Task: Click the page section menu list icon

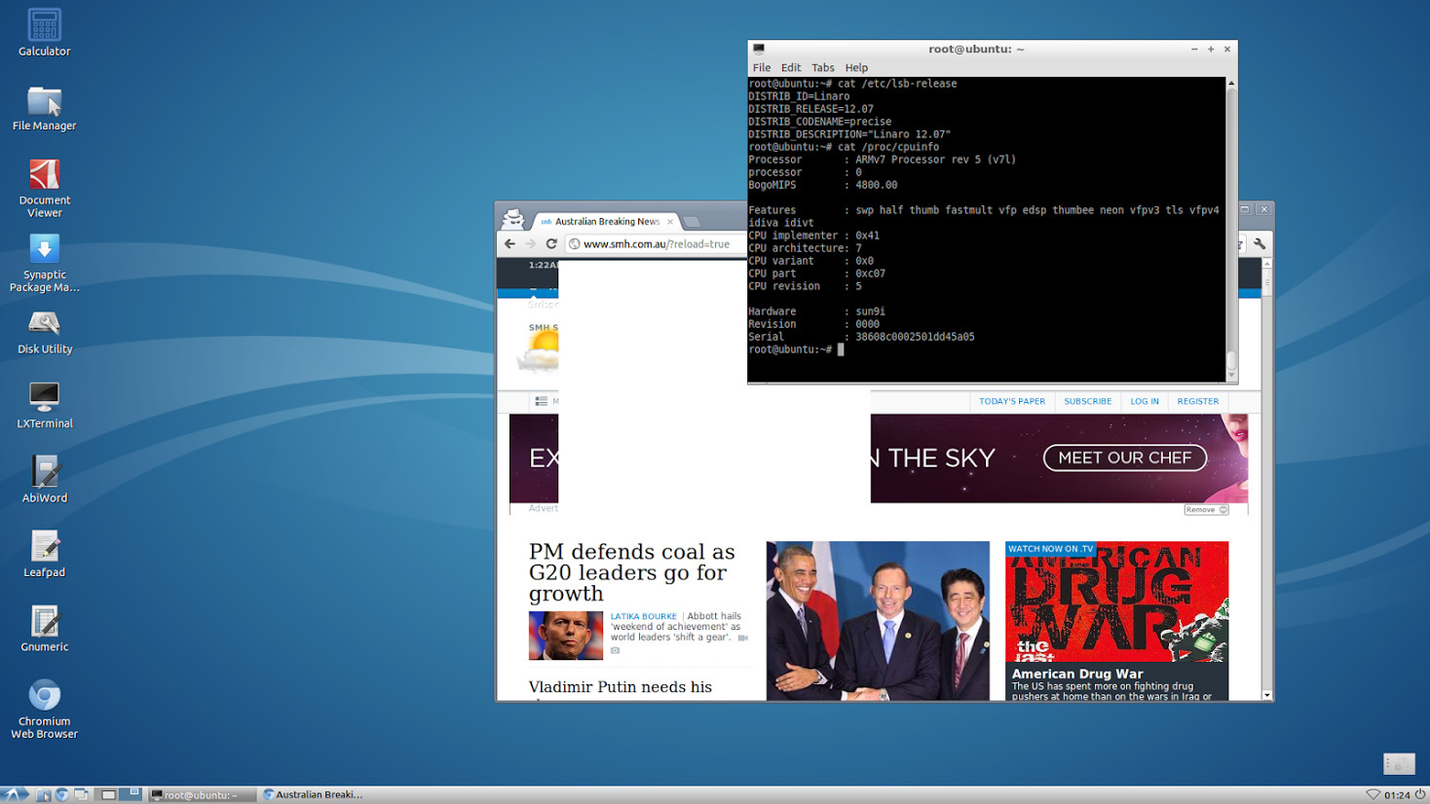Action: point(541,401)
